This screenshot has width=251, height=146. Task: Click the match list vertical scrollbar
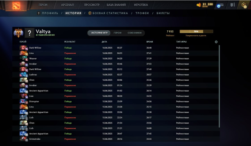pyautogui.click(x=219, y=87)
